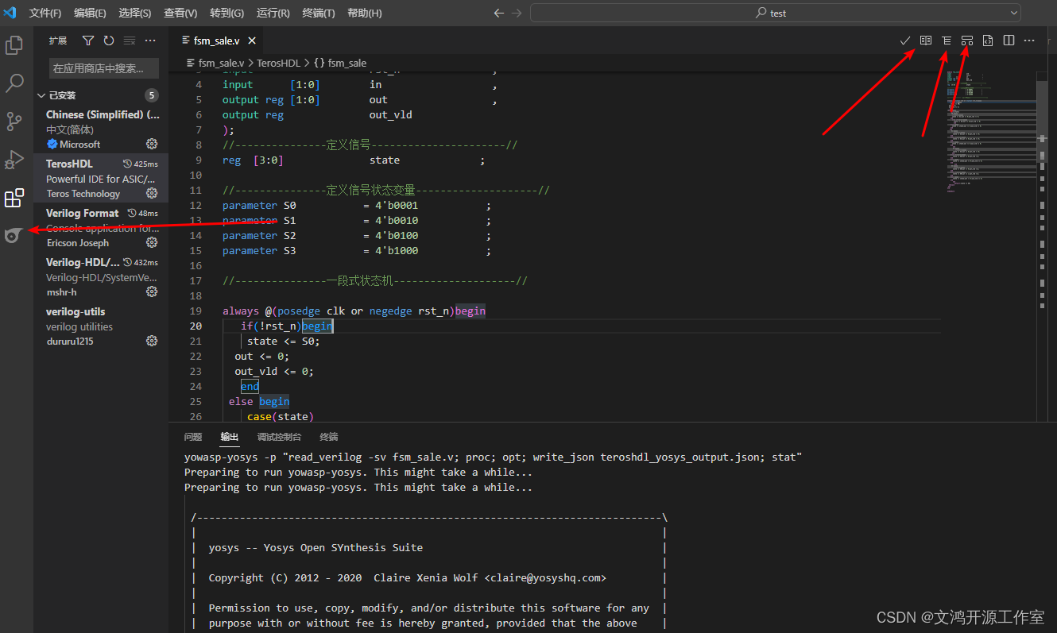Open the Explorer view in activity bar
The height and width of the screenshot is (633, 1057).
[14, 45]
